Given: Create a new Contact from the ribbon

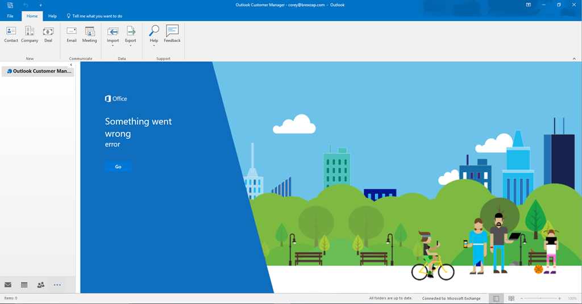Looking at the screenshot, I should [x=11, y=35].
